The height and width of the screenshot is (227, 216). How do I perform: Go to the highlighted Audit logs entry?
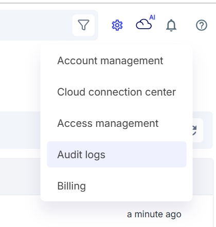[x=117, y=155]
